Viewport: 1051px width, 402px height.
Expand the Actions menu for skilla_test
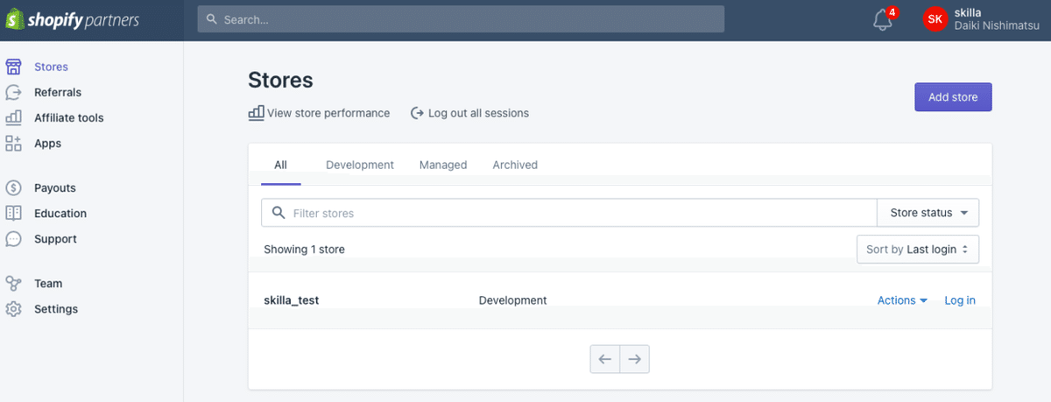(901, 300)
